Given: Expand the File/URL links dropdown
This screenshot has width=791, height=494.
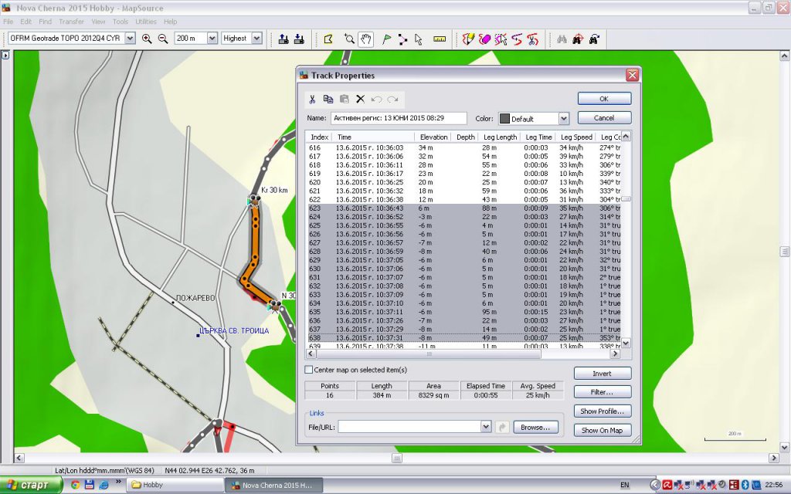Looking at the screenshot, I should pyautogui.click(x=485, y=427).
